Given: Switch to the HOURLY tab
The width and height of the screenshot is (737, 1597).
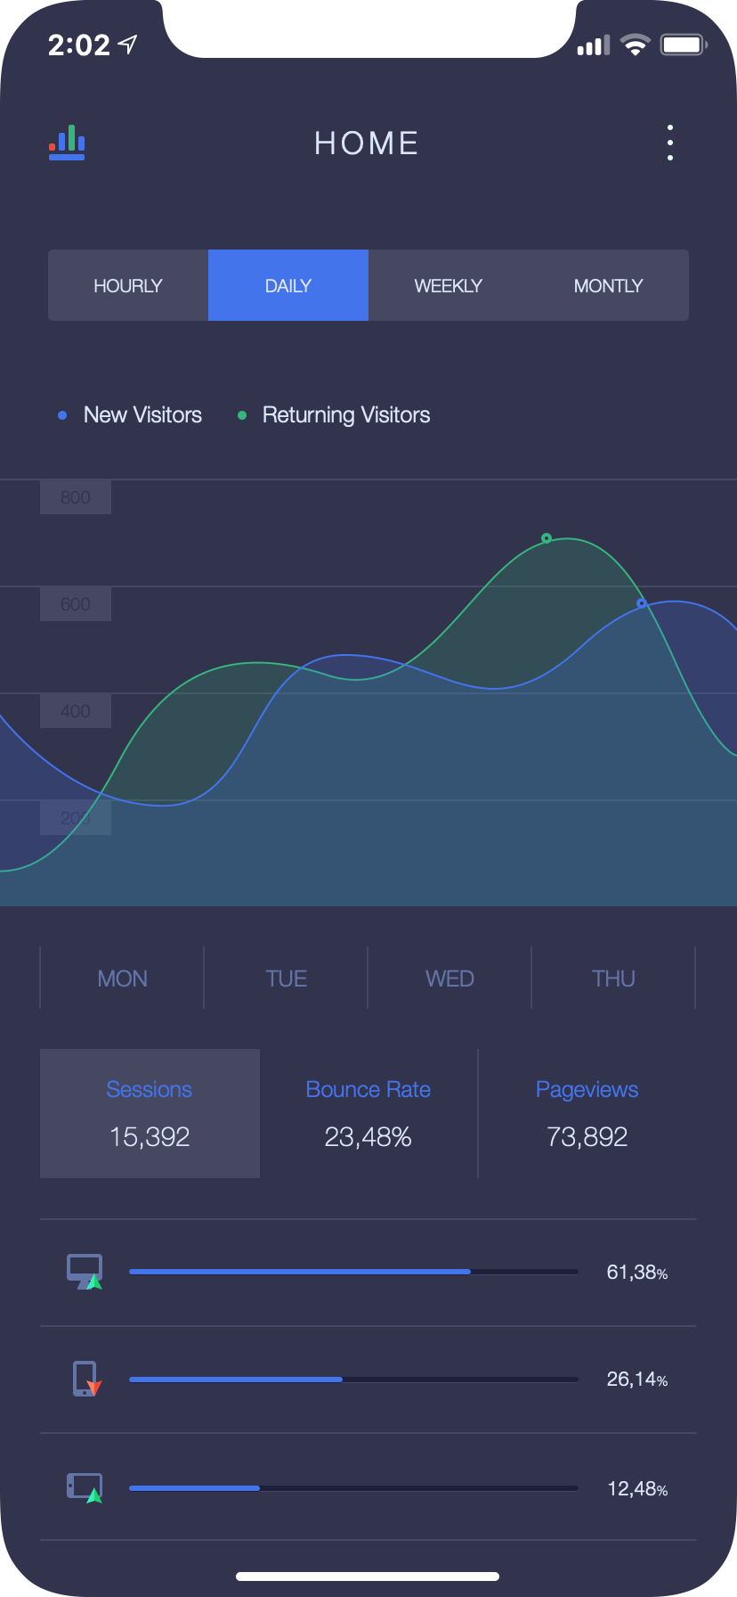Looking at the screenshot, I should click(x=128, y=285).
